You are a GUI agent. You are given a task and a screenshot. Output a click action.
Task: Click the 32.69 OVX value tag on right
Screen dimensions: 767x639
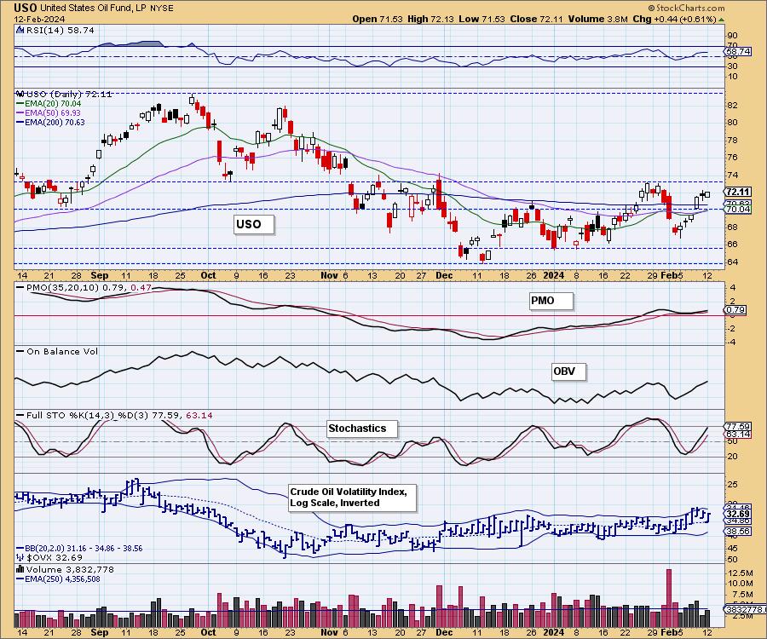(738, 514)
